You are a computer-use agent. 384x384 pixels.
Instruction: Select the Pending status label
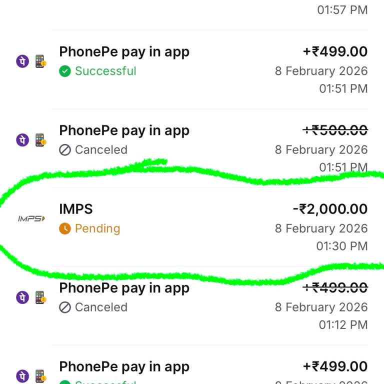click(97, 229)
